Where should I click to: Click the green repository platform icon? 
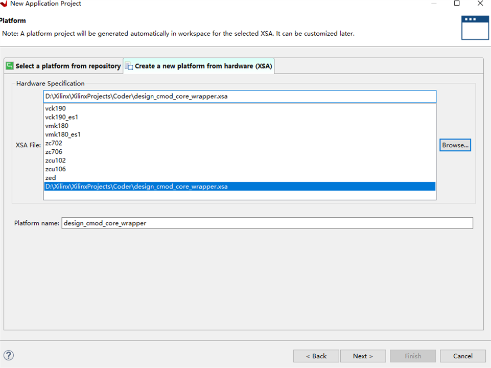pyautogui.click(x=10, y=66)
